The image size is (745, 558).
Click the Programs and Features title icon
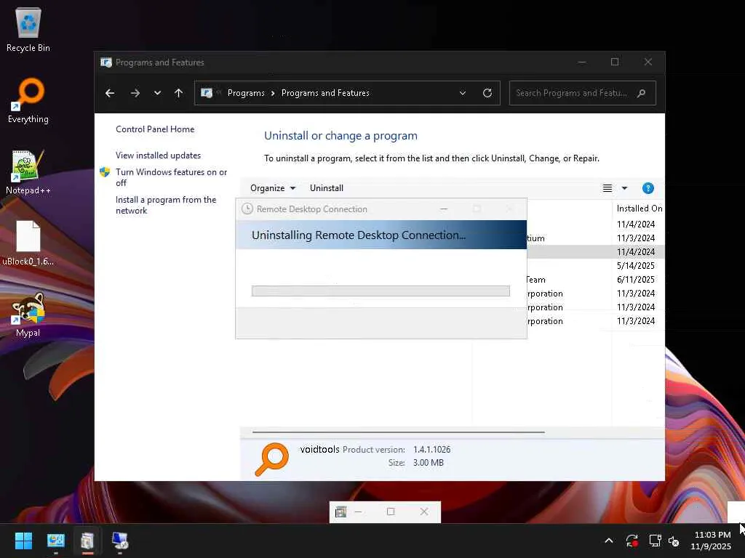(x=106, y=62)
